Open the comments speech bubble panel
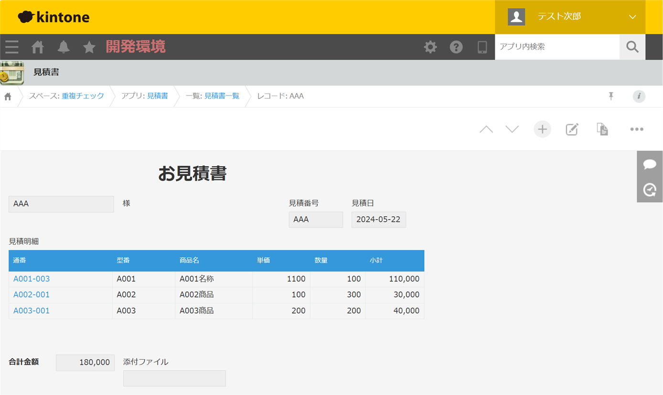663x395 pixels. click(650, 164)
